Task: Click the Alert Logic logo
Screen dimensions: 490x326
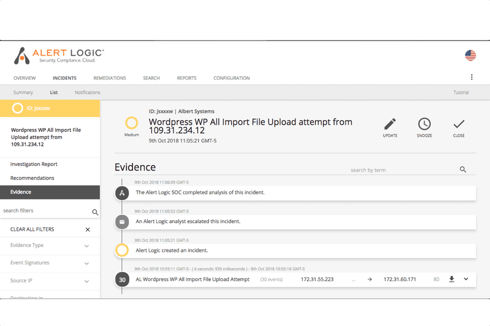Action: [59, 56]
